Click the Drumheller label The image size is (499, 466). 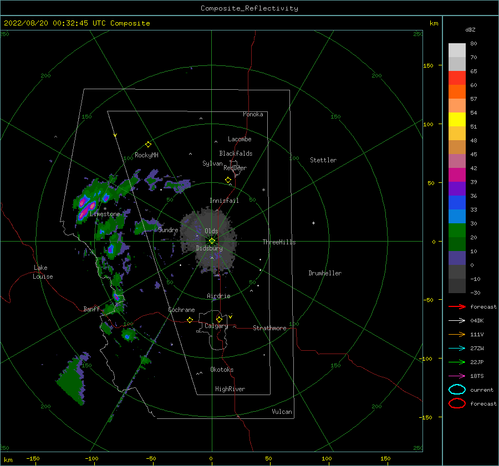(x=325, y=273)
